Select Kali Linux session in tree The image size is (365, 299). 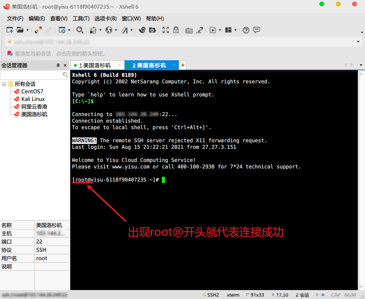(x=33, y=99)
